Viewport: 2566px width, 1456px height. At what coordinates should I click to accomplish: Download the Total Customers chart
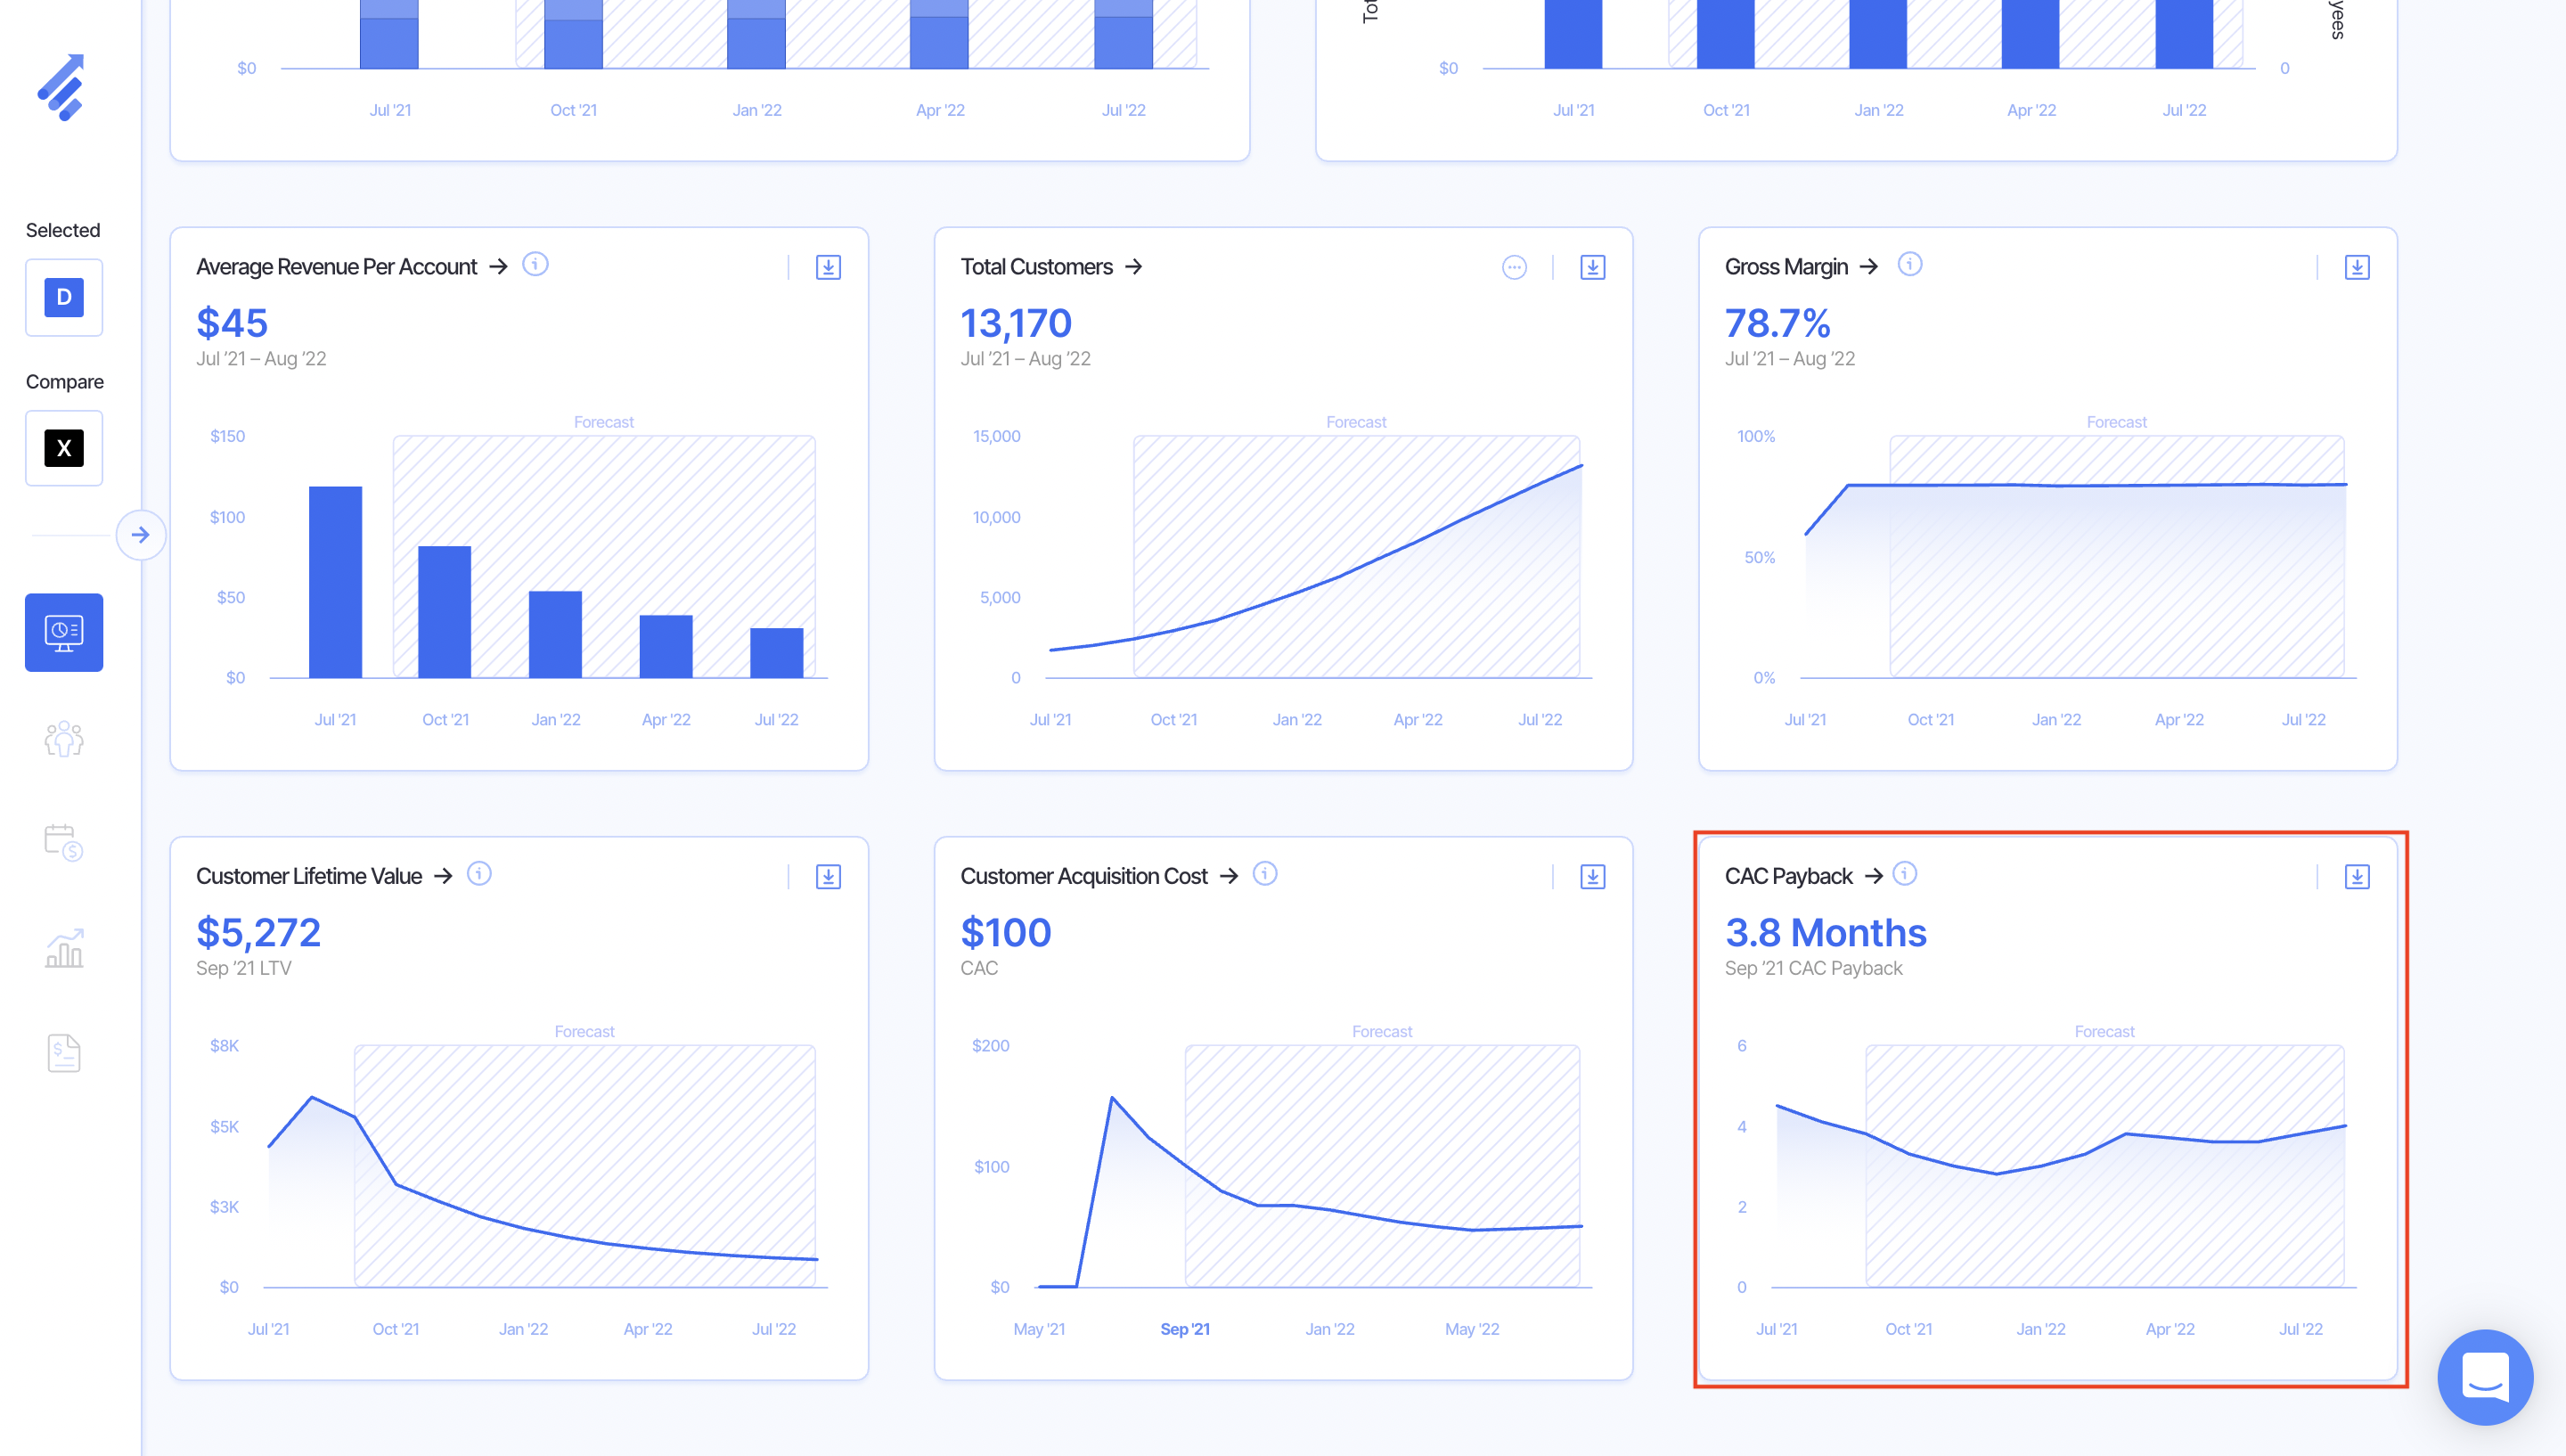1592,267
